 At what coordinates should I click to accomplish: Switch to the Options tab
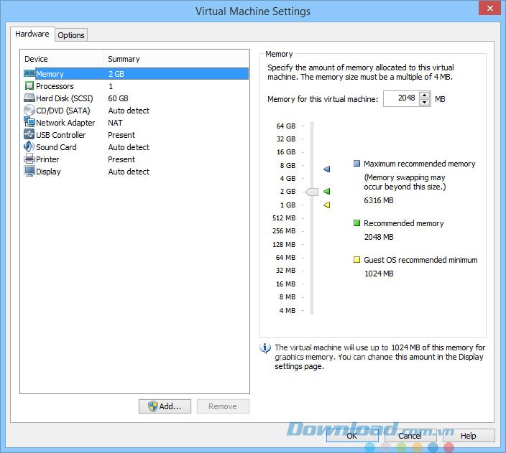(71, 35)
